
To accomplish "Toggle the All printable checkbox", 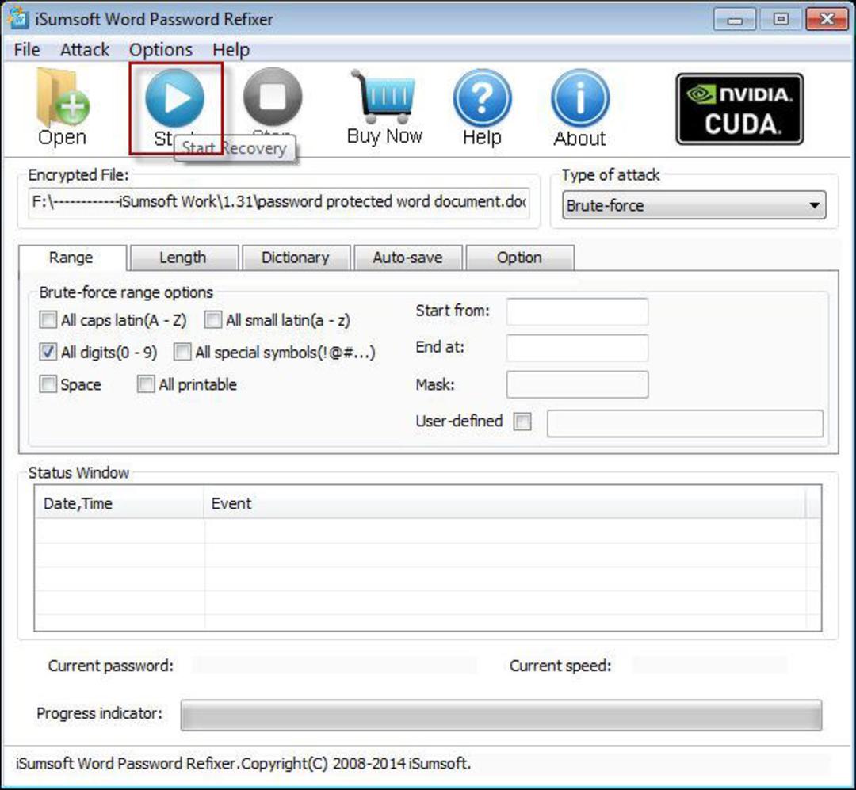I will click(146, 384).
